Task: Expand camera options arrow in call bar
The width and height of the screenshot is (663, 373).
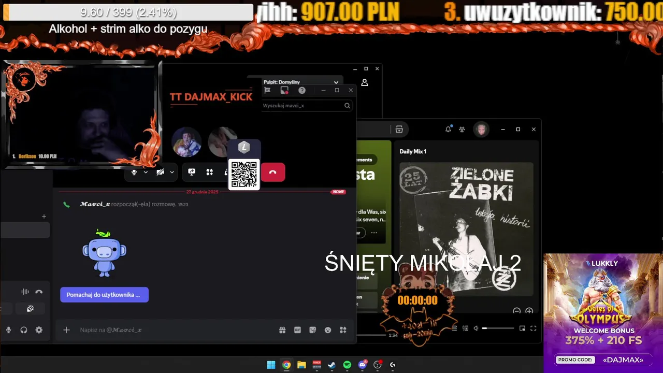Action: pyautogui.click(x=172, y=172)
